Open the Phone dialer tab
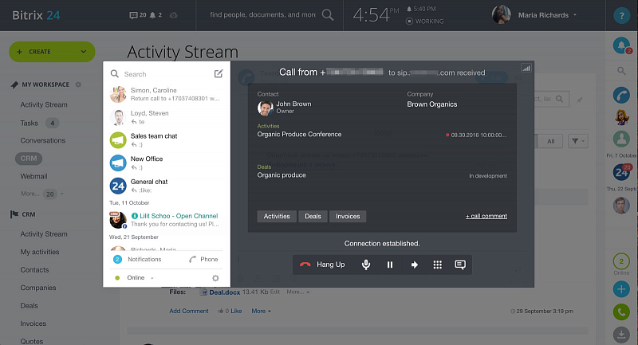 click(203, 259)
